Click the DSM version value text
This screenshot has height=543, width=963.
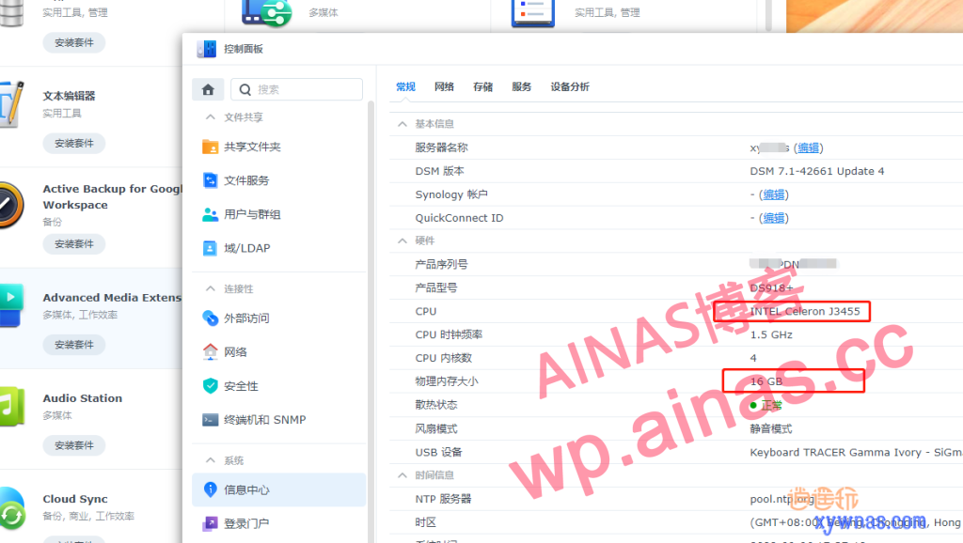[817, 171]
